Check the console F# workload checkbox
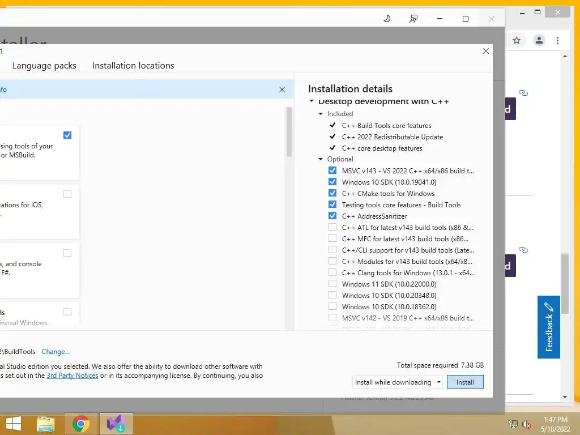Viewport: 580px width, 435px height. tap(67, 253)
